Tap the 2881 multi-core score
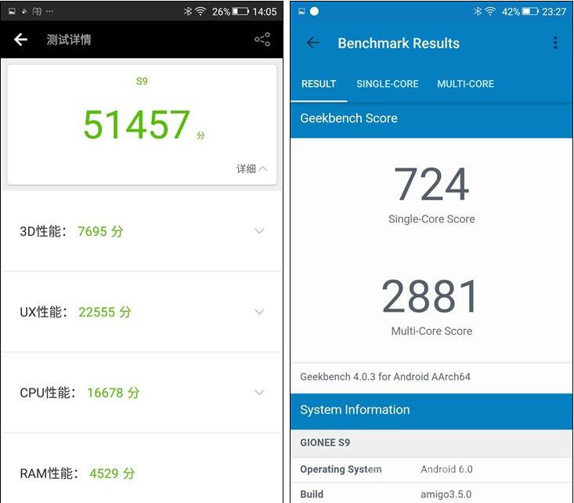Viewport: 574px width, 503px height. 431,296
